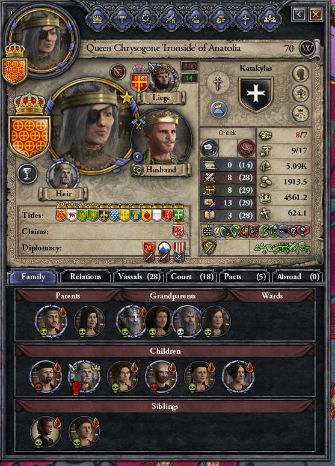Viewport: 335px width, 466px height.
Task: Open the Military sword icon in top bar
Action: point(171,20)
